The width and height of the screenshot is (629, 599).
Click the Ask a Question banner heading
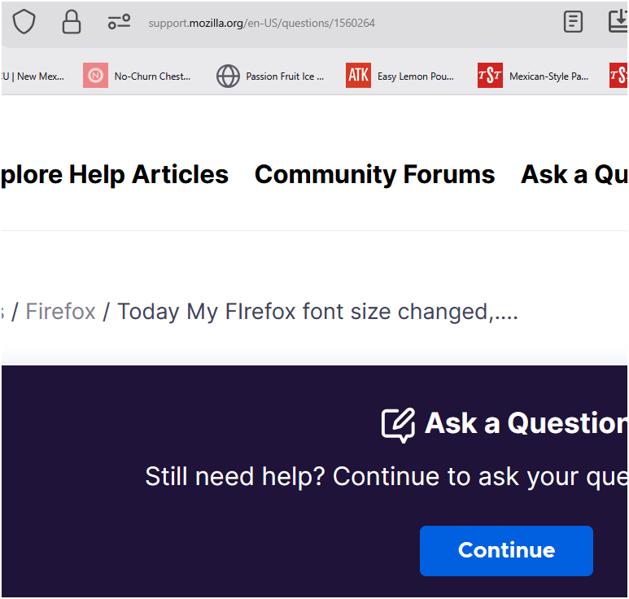click(x=526, y=423)
